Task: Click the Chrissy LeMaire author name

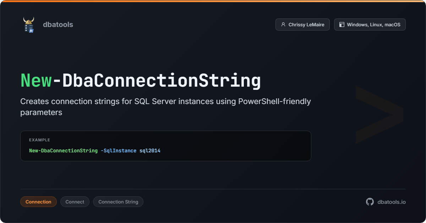Action: (306, 25)
